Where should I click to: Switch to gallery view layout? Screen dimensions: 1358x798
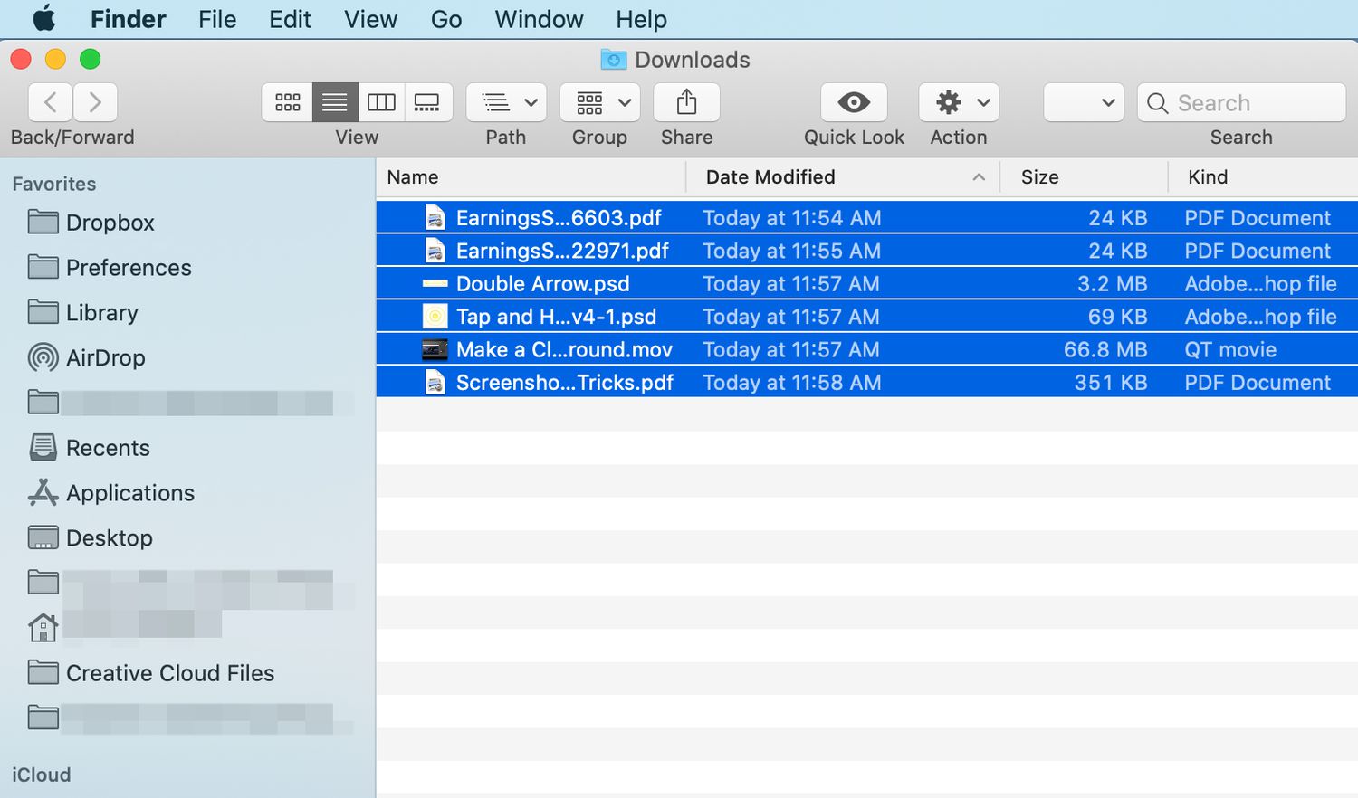[x=427, y=102]
